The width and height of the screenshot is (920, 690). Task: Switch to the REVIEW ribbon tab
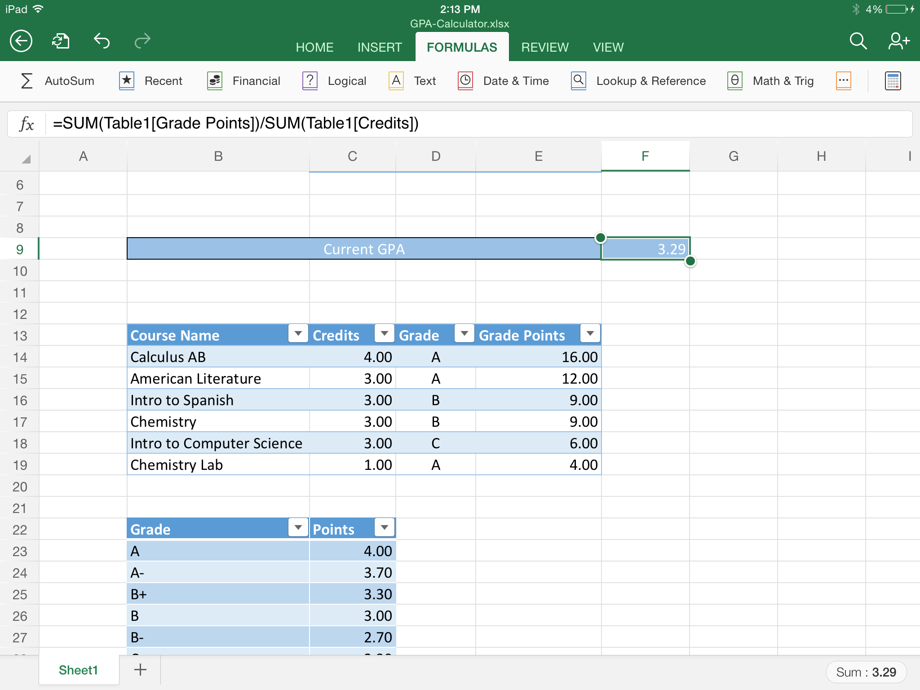(544, 47)
